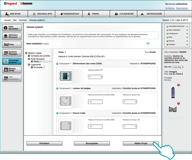Image resolution: width=192 pixels, height=160 pixels.
Task: Go to Définition Structure sidebar section
Action: pos(12,36)
